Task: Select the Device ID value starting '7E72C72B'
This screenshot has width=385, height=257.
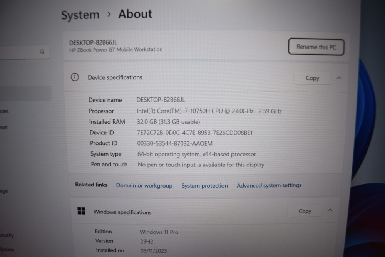Action: (195, 133)
